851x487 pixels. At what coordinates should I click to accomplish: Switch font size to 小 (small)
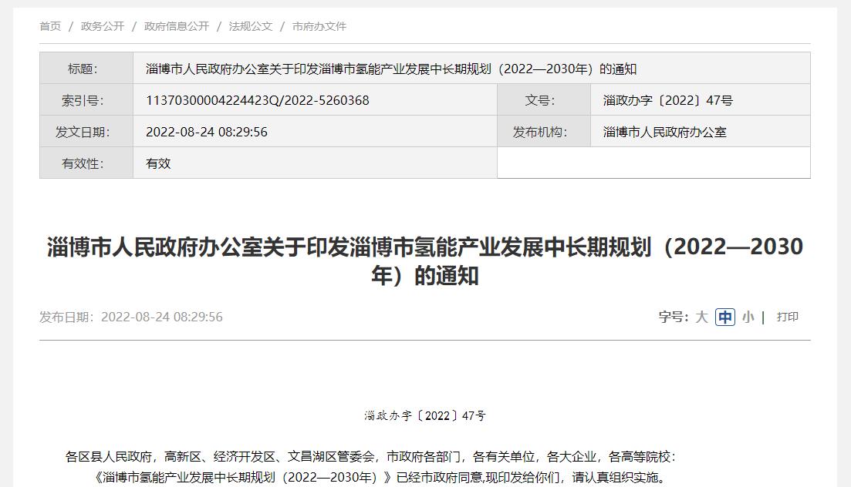click(x=748, y=317)
